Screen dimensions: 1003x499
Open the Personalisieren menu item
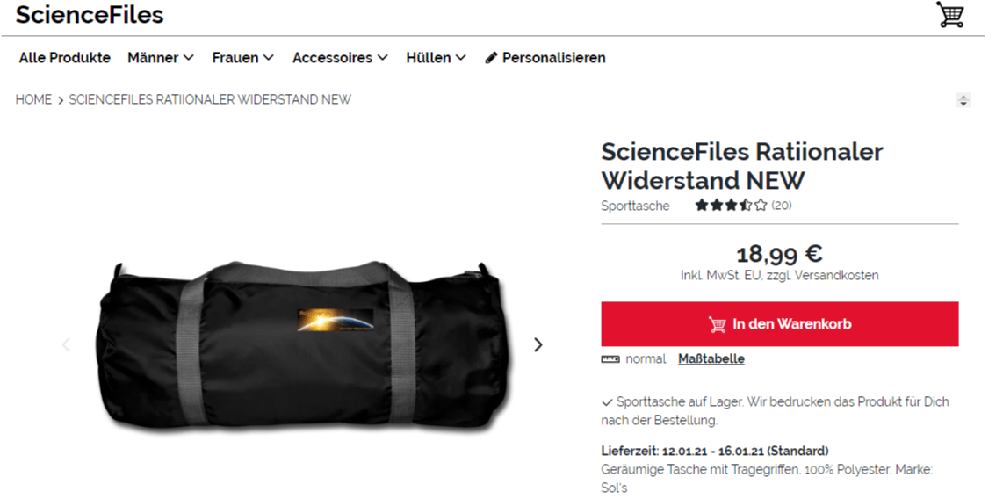pyautogui.click(x=545, y=58)
